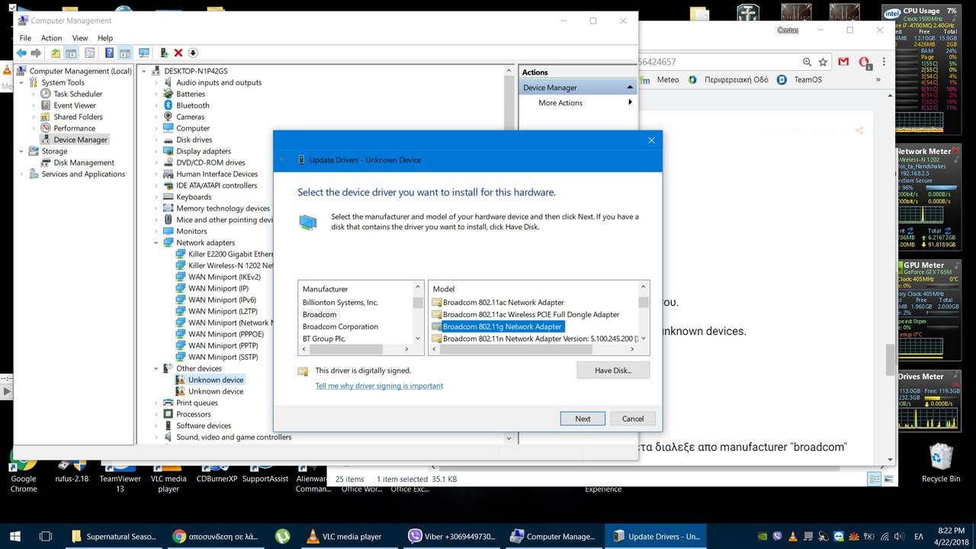
Task: Click the Up one level folder icon
Action: coord(56,53)
